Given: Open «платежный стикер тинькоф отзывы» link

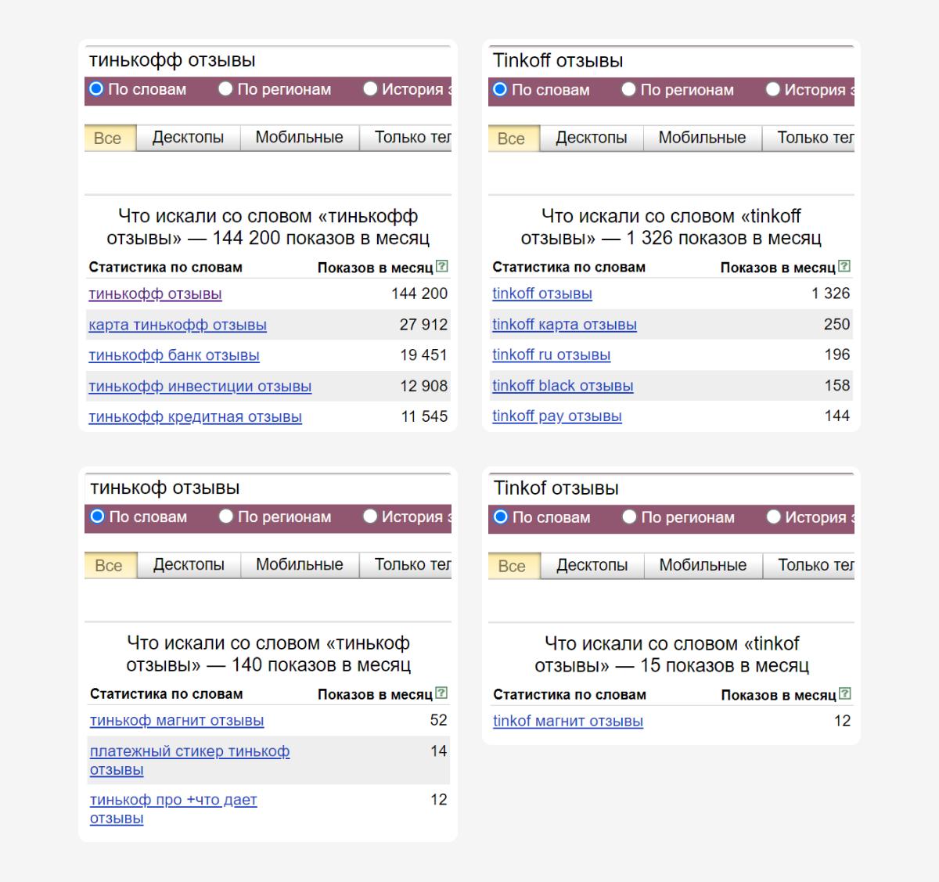Looking at the screenshot, I should pyautogui.click(x=189, y=752).
